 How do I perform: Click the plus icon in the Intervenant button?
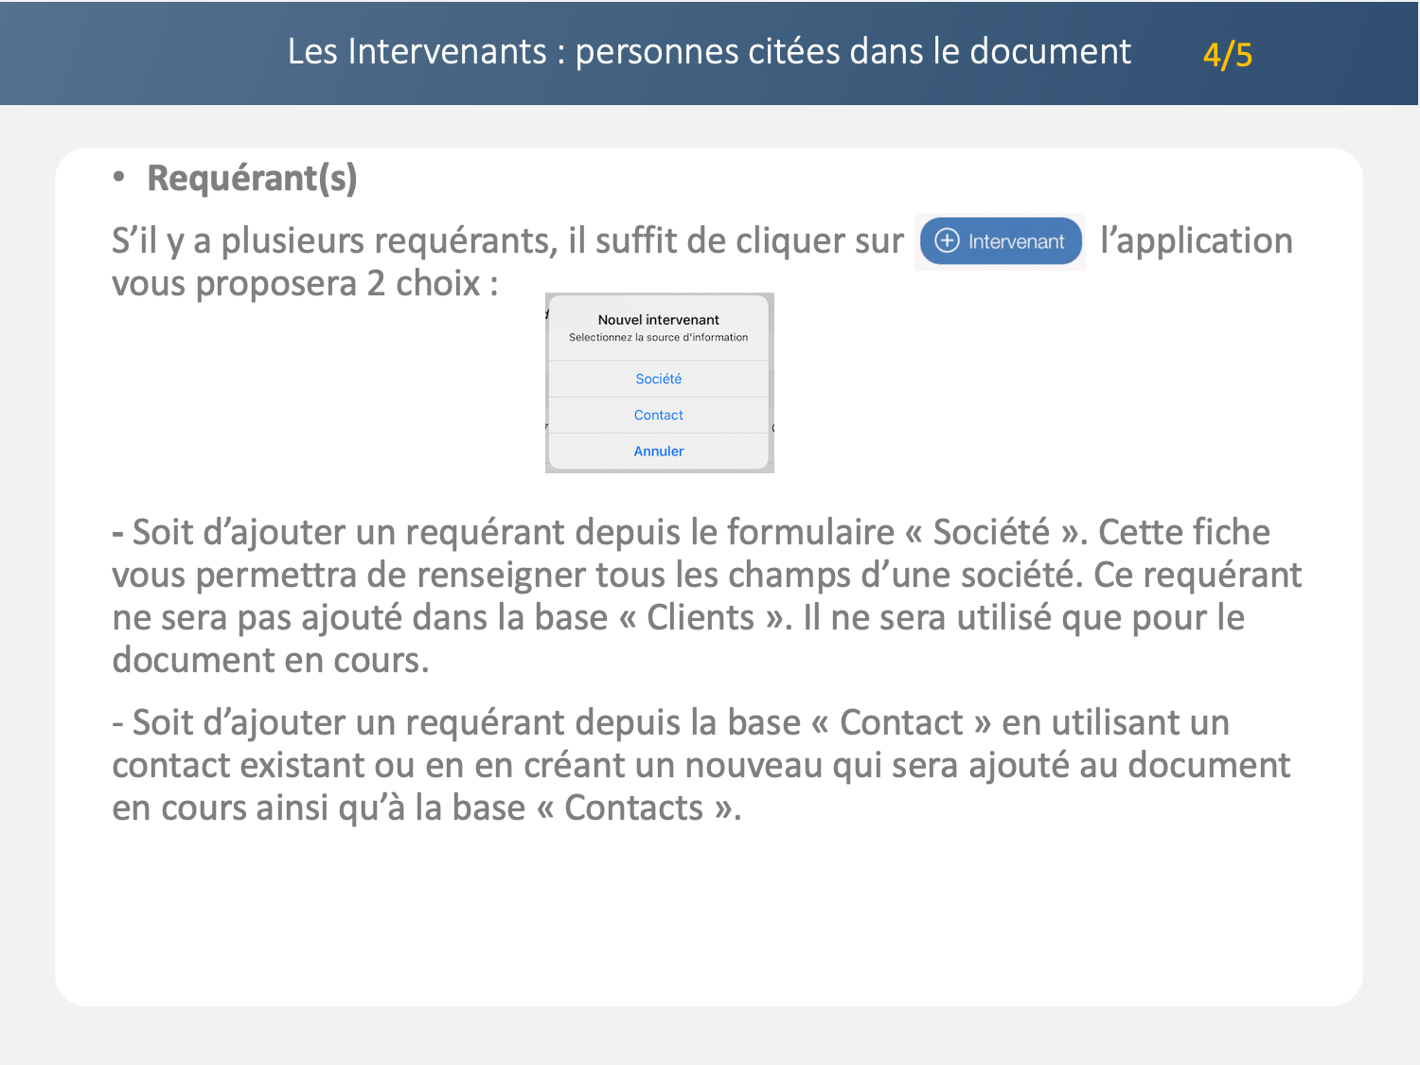(947, 240)
